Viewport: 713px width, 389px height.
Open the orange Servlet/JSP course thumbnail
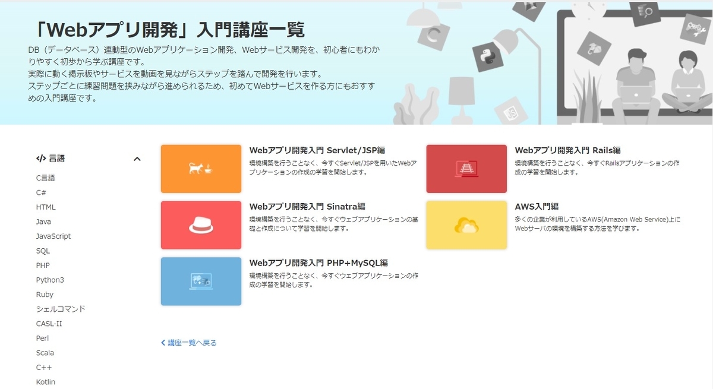point(201,169)
